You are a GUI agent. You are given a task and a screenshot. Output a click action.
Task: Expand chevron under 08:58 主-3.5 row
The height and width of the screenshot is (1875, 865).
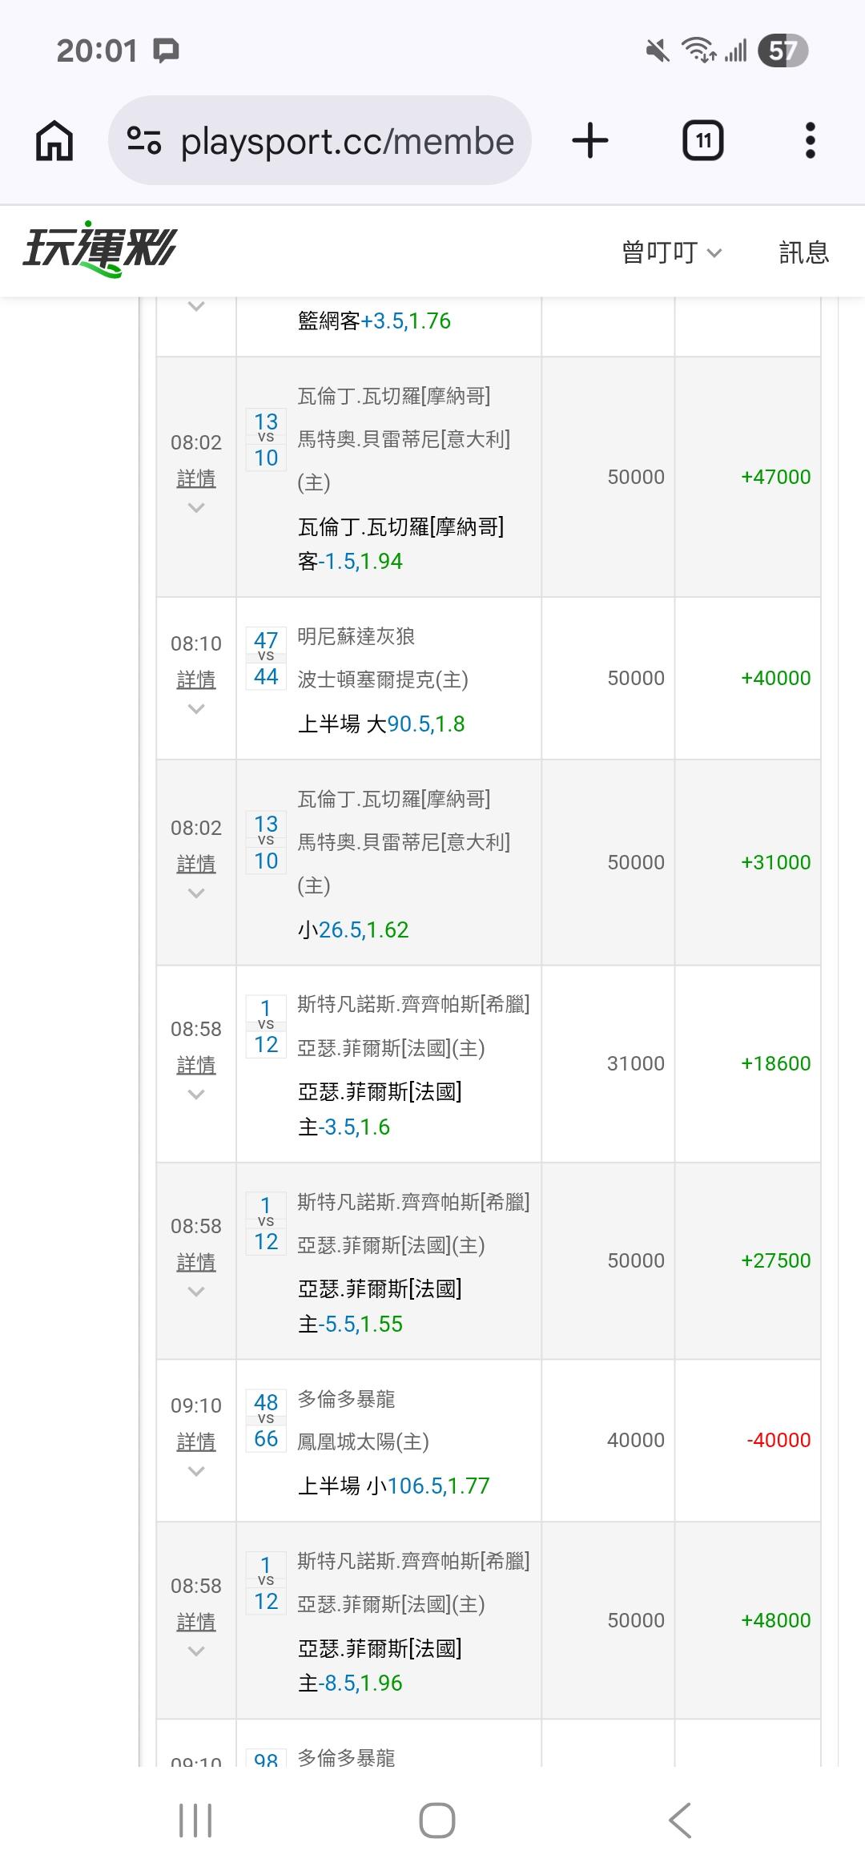[195, 1095]
